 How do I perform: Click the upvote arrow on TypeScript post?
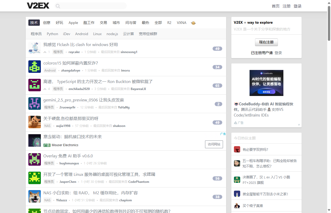(x=45, y=89)
